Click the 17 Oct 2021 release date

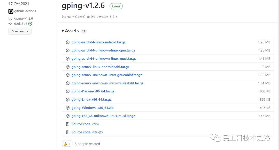(x=19, y=4)
